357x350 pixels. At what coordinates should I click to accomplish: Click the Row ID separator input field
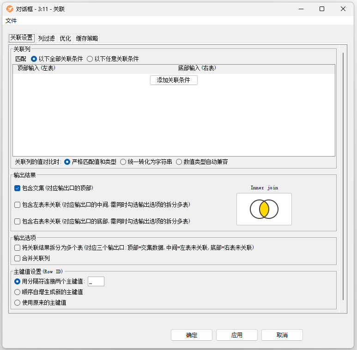96,282
